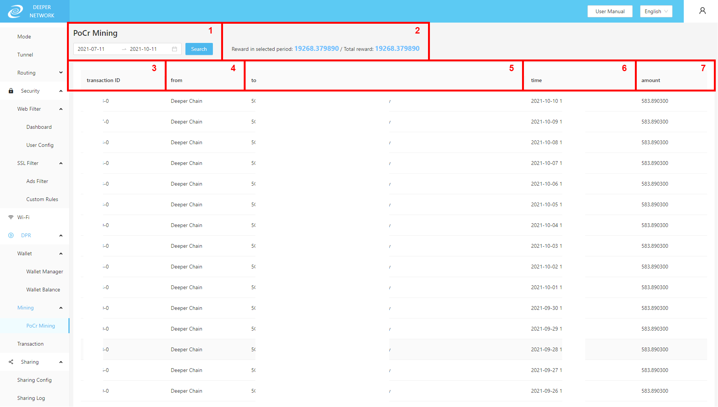Click the calendar icon in date range field
This screenshot has height=407, width=718.
point(175,49)
